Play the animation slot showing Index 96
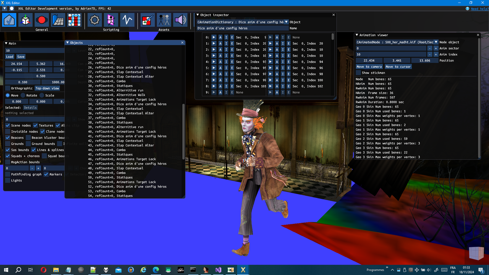The image size is (489, 275). pos(271,68)
